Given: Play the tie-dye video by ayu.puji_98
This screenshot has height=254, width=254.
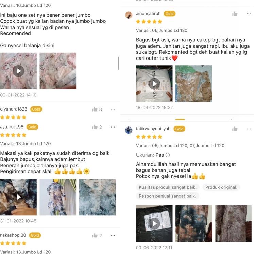Looking at the screenshot, I should pos(18,197).
